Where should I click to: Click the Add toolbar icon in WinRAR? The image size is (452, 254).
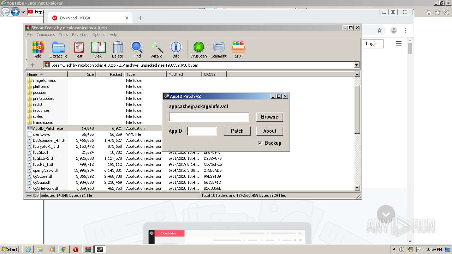tap(38, 49)
